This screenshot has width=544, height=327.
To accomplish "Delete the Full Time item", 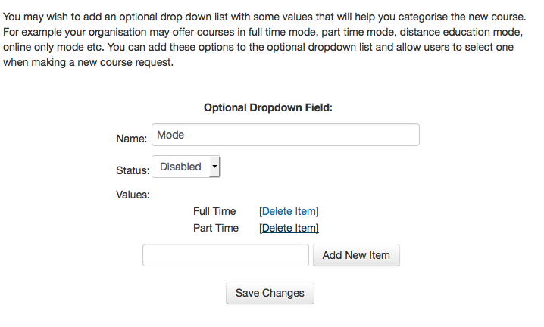I will coord(289,211).
